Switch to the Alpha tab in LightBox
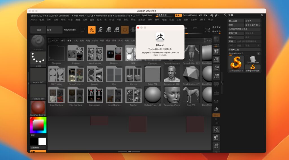Viewport: 289px width, 160px height. pos(95,40)
